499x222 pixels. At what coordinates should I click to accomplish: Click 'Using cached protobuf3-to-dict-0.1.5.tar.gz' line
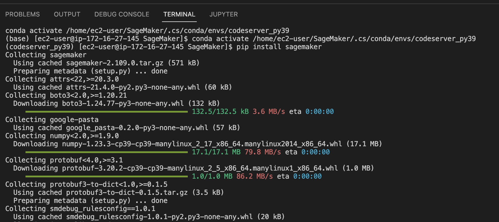(119, 193)
